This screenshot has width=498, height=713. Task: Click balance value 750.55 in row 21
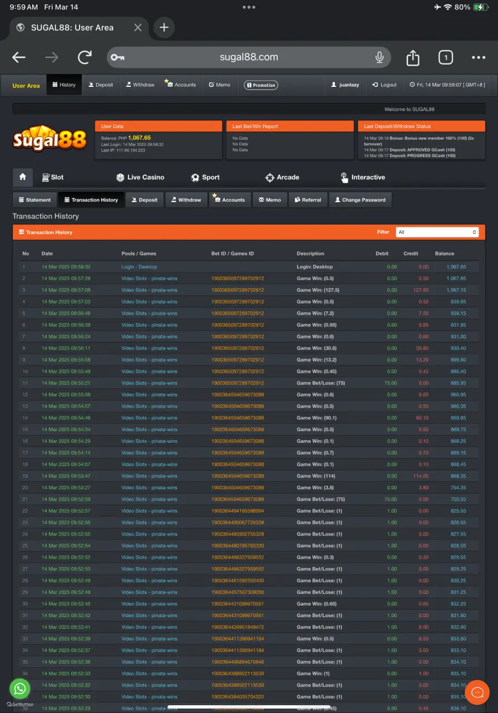(x=458, y=500)
